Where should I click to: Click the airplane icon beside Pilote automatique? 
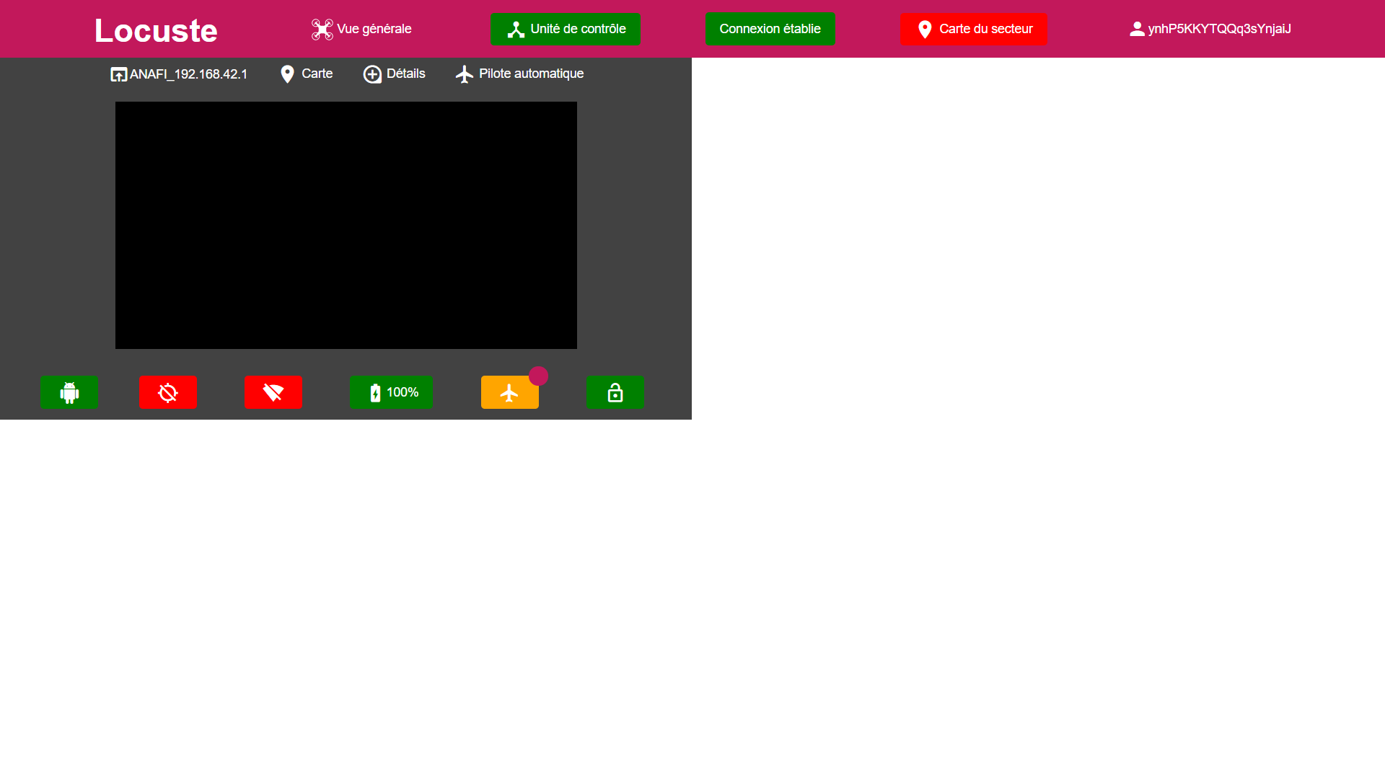(465, 74)
